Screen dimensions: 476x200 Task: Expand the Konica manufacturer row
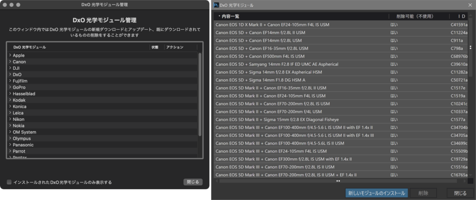coord(10,107)
